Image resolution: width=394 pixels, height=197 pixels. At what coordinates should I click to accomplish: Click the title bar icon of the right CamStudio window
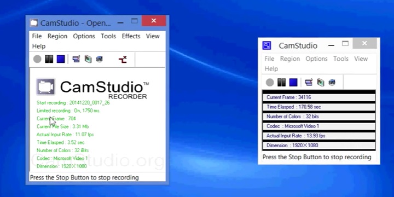[266, 45]
